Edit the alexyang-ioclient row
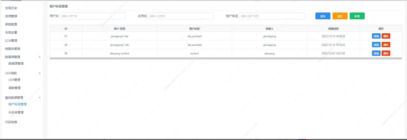Image resolution: width=407 pixels, height=140 pixels. click(x=376, y=53)
